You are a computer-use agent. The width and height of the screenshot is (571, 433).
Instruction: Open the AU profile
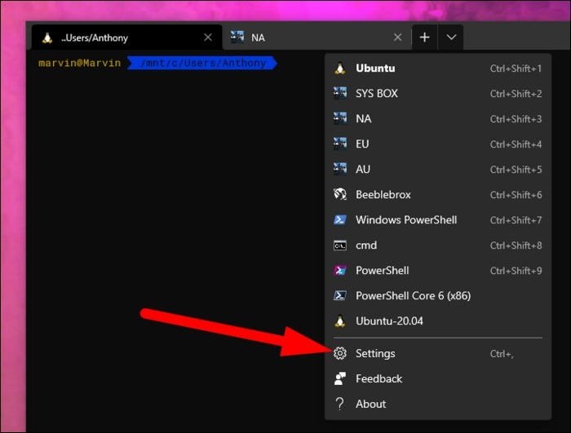pyautogui.click(x=438, y=169)
